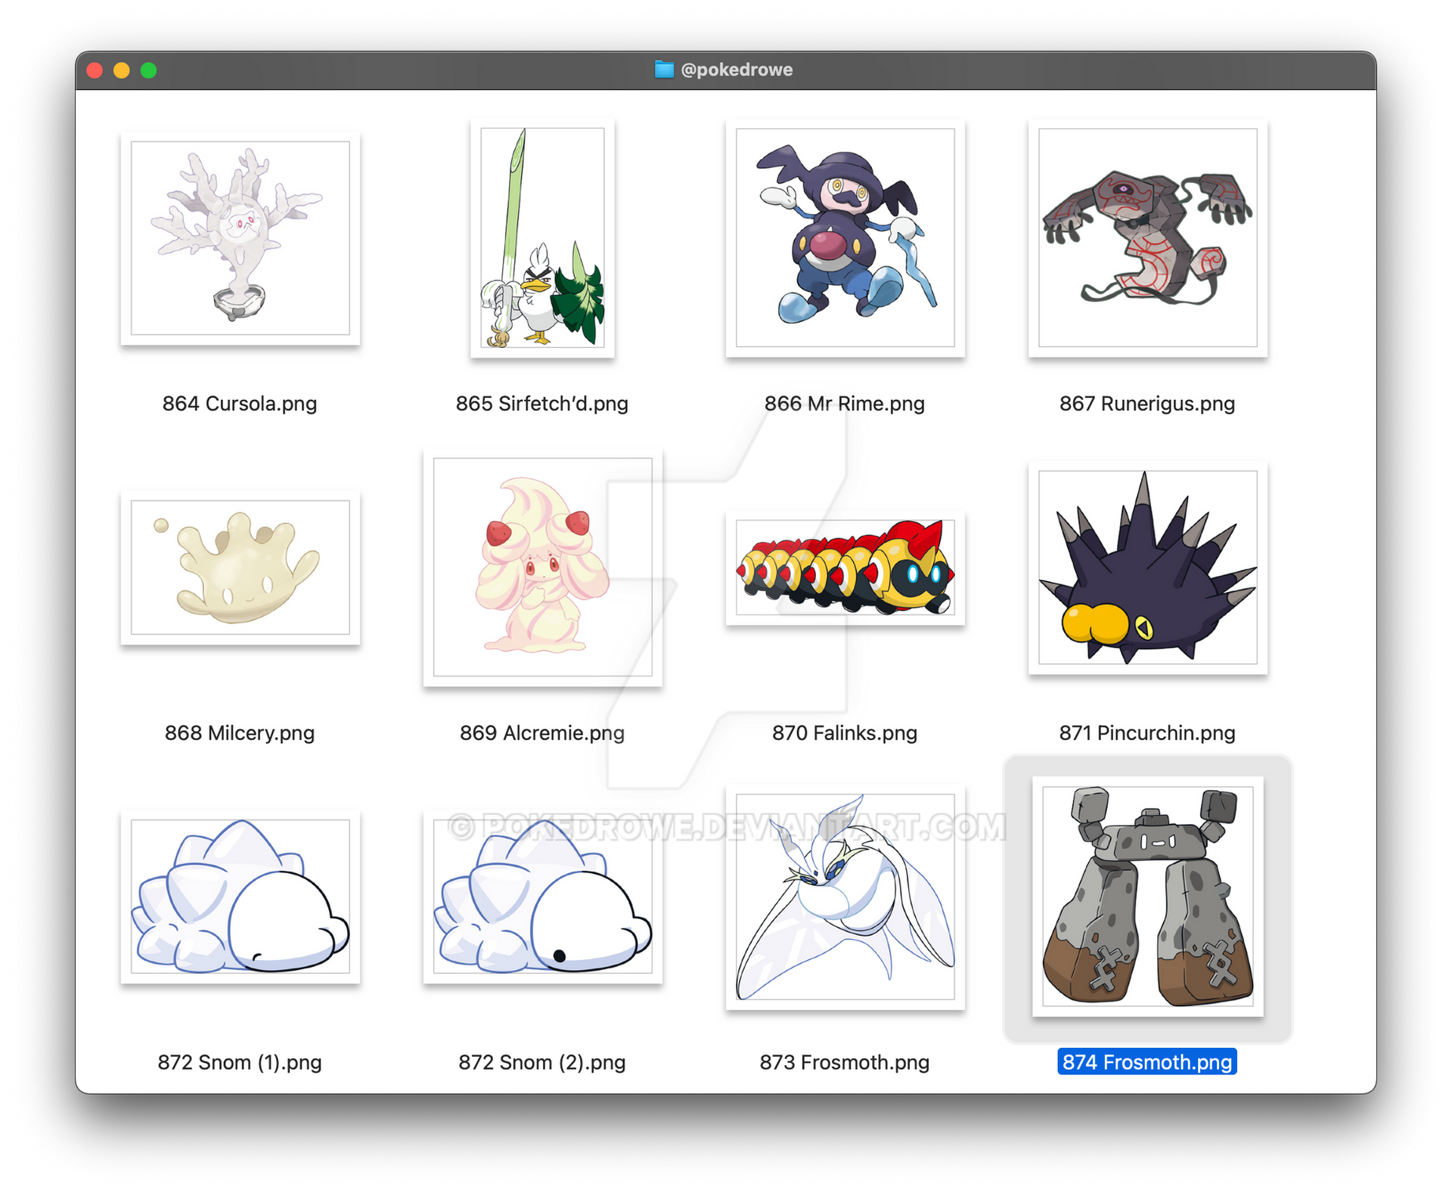Click the file name 869 Alcremie.png
The image size is (1452, 1193).
tap(542, 733)
